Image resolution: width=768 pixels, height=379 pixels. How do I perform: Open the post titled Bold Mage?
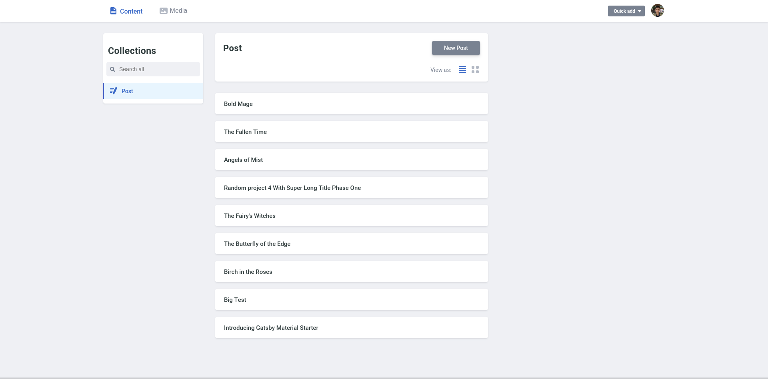351,104
